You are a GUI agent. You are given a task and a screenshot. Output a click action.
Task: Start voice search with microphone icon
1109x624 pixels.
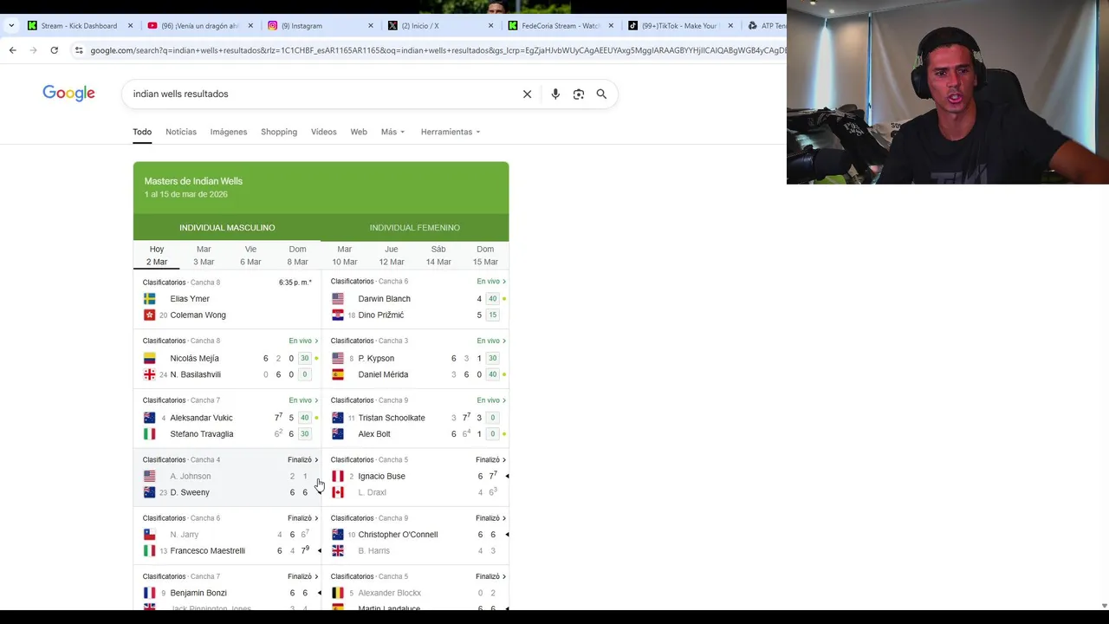coord(555,94)
